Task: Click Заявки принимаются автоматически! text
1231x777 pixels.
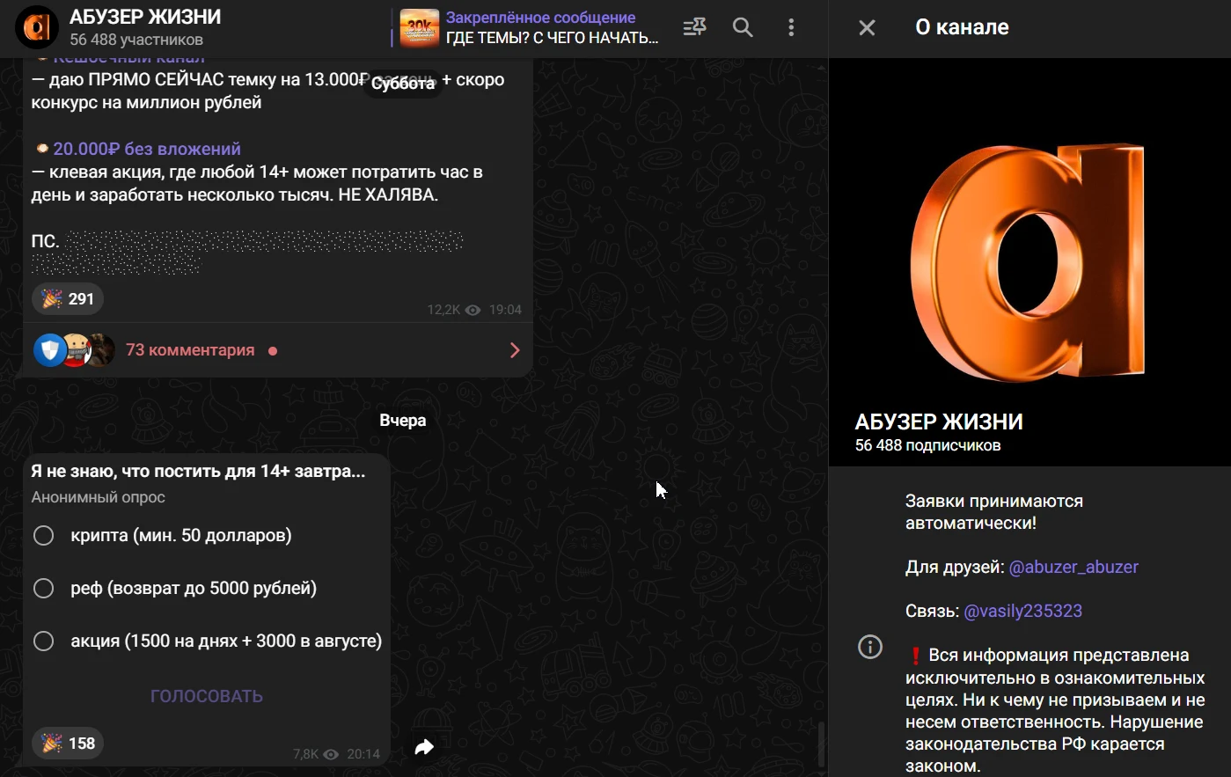Action: coord(994,512)
